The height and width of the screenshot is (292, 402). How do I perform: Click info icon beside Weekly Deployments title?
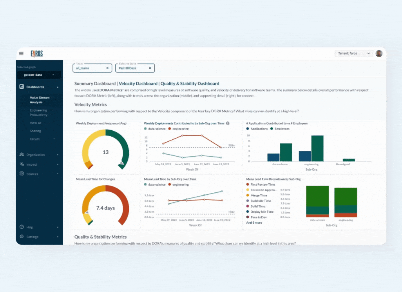point(228,123)
